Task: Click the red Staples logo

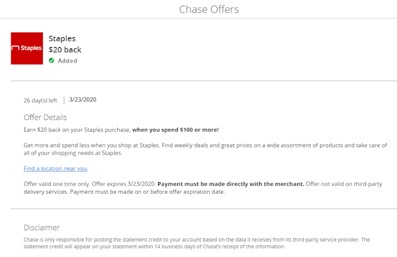Action: [27, 48]
